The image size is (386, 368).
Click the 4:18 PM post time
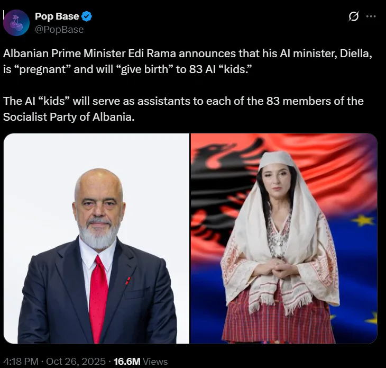(x=21, y=362)
